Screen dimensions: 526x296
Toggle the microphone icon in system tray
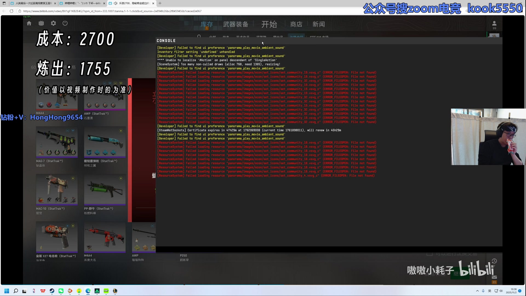pyautogui.click(x=483, y=291)
